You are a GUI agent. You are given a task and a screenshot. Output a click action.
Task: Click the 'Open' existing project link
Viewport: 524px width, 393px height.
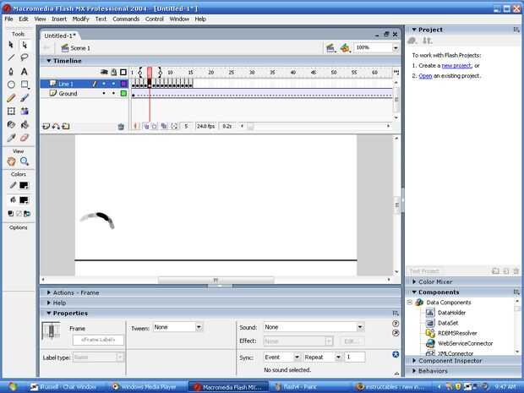425,76
